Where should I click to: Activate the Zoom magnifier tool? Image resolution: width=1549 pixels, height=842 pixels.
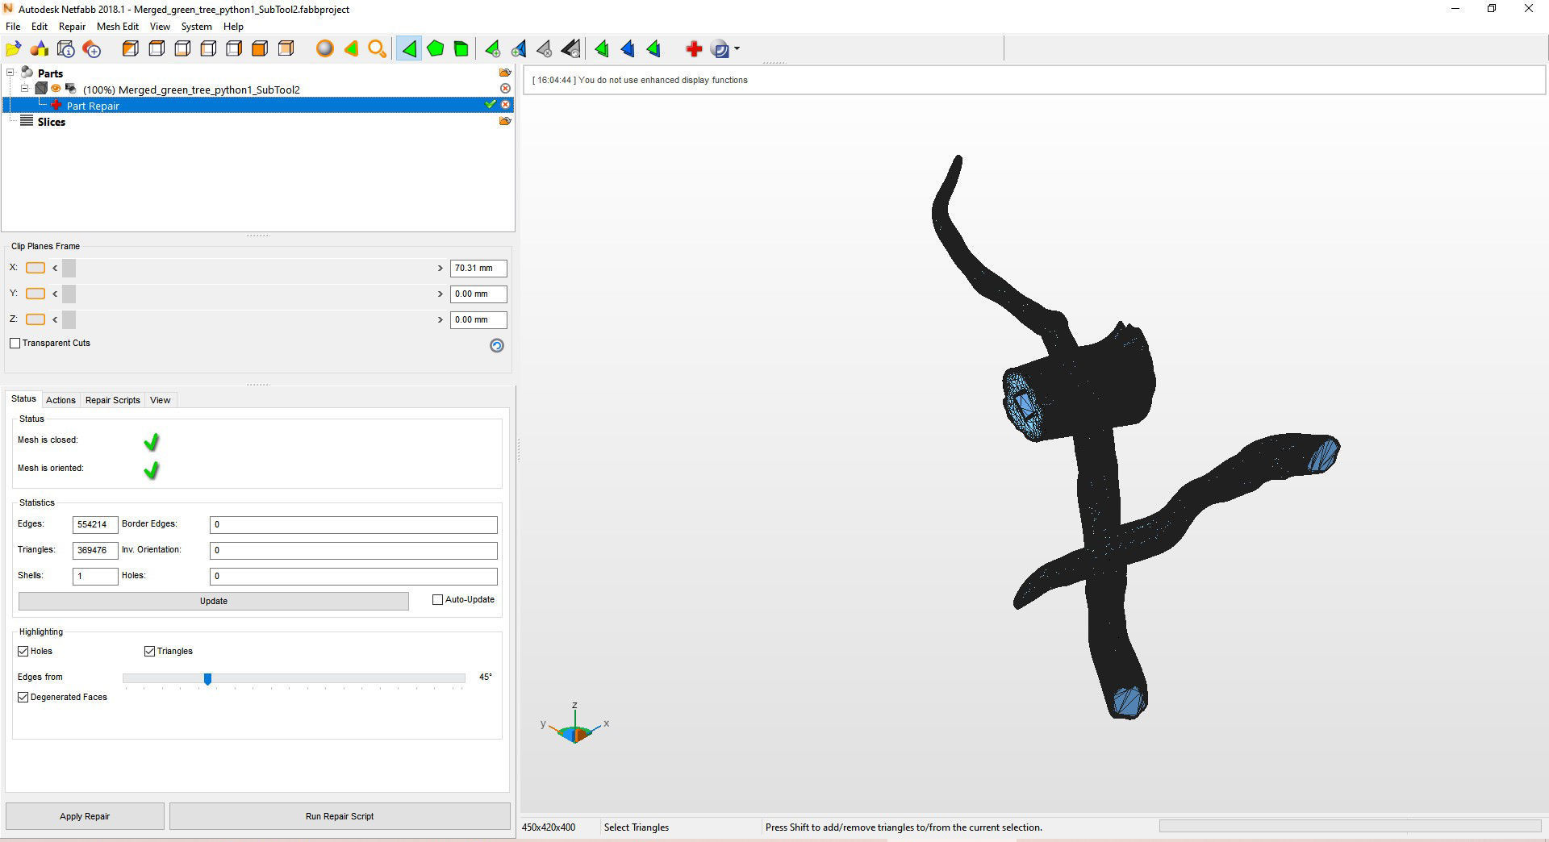tap(377, 48)
